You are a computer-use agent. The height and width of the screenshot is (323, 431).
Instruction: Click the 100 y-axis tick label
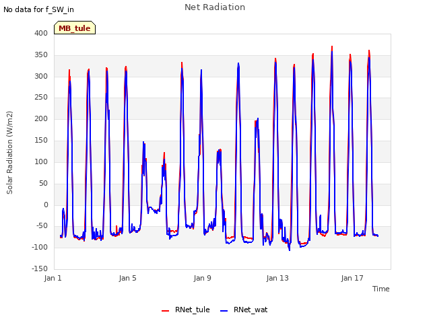[x=41, y=161]
